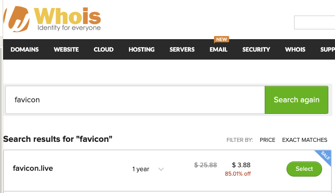Click the favicon.live domain name
Image resolution: width=335 pixels, height=193 pixels.
click(33, 169)
